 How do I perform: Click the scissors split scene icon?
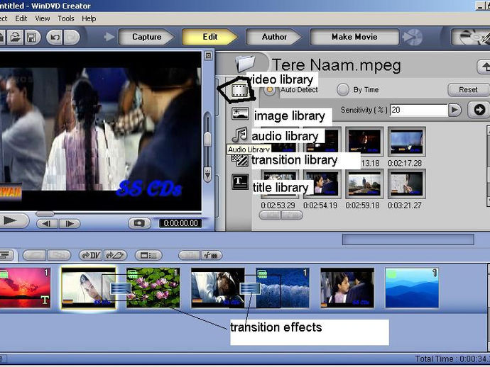(x=211, y=256)
